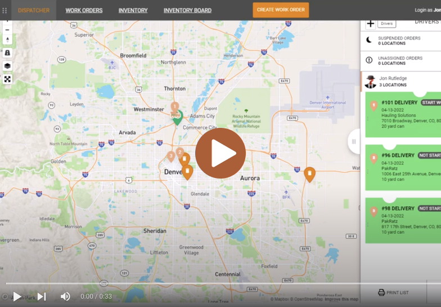Open the Work Orders tab
This screenshot has height=307, width=441.
[84, 10]
